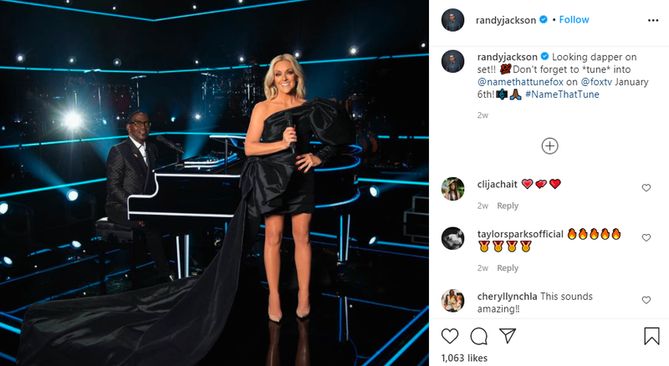Save post with bookmark icon

pyautogui.click(x=651, y=336)
